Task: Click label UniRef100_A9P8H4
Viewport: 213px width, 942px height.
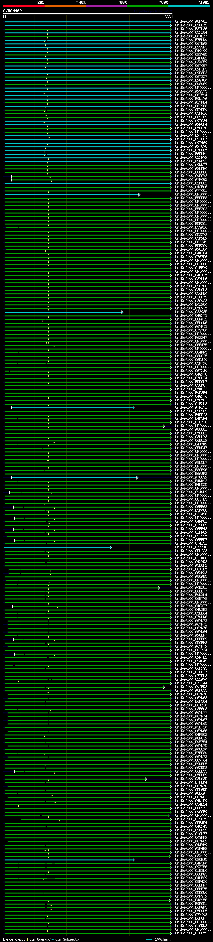Action: (x=191, y=124)
